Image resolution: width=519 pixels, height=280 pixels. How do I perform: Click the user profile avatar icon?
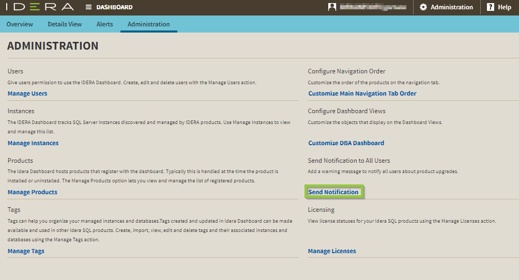point(332,7)
